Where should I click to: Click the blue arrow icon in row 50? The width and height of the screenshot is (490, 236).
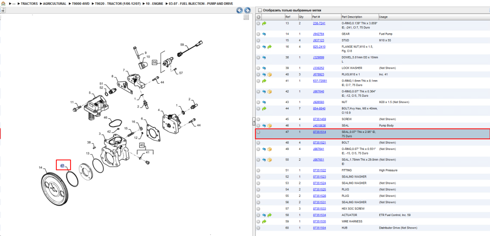[264, 160]
